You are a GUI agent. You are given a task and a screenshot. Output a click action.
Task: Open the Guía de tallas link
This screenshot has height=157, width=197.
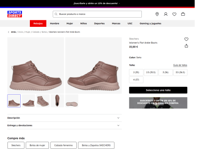coord(180,65)
